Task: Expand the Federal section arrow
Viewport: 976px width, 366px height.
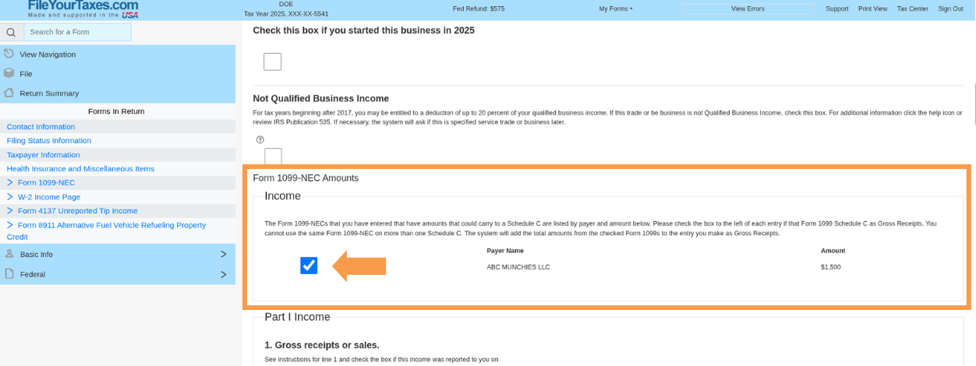Action: (x=223, y=274)
